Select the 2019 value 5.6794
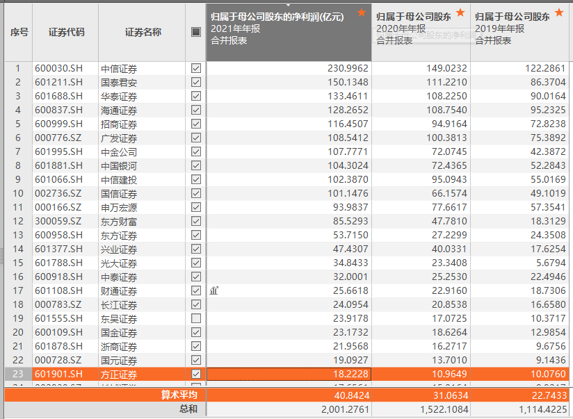This screenshot has height=419, width=573. 550,263
